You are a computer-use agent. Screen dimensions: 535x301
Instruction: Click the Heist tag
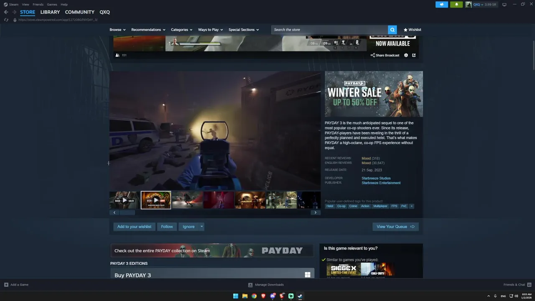330,206
